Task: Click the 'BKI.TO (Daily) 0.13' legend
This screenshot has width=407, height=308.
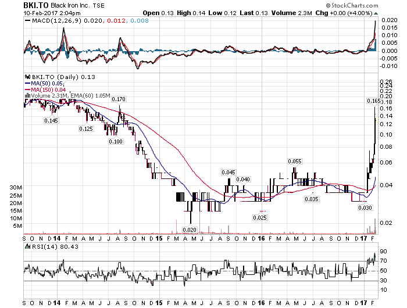Action: tap(63, 77)
